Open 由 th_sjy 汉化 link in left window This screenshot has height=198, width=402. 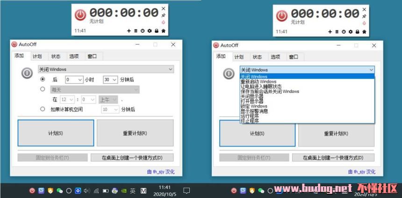click(x=161, y=172)
